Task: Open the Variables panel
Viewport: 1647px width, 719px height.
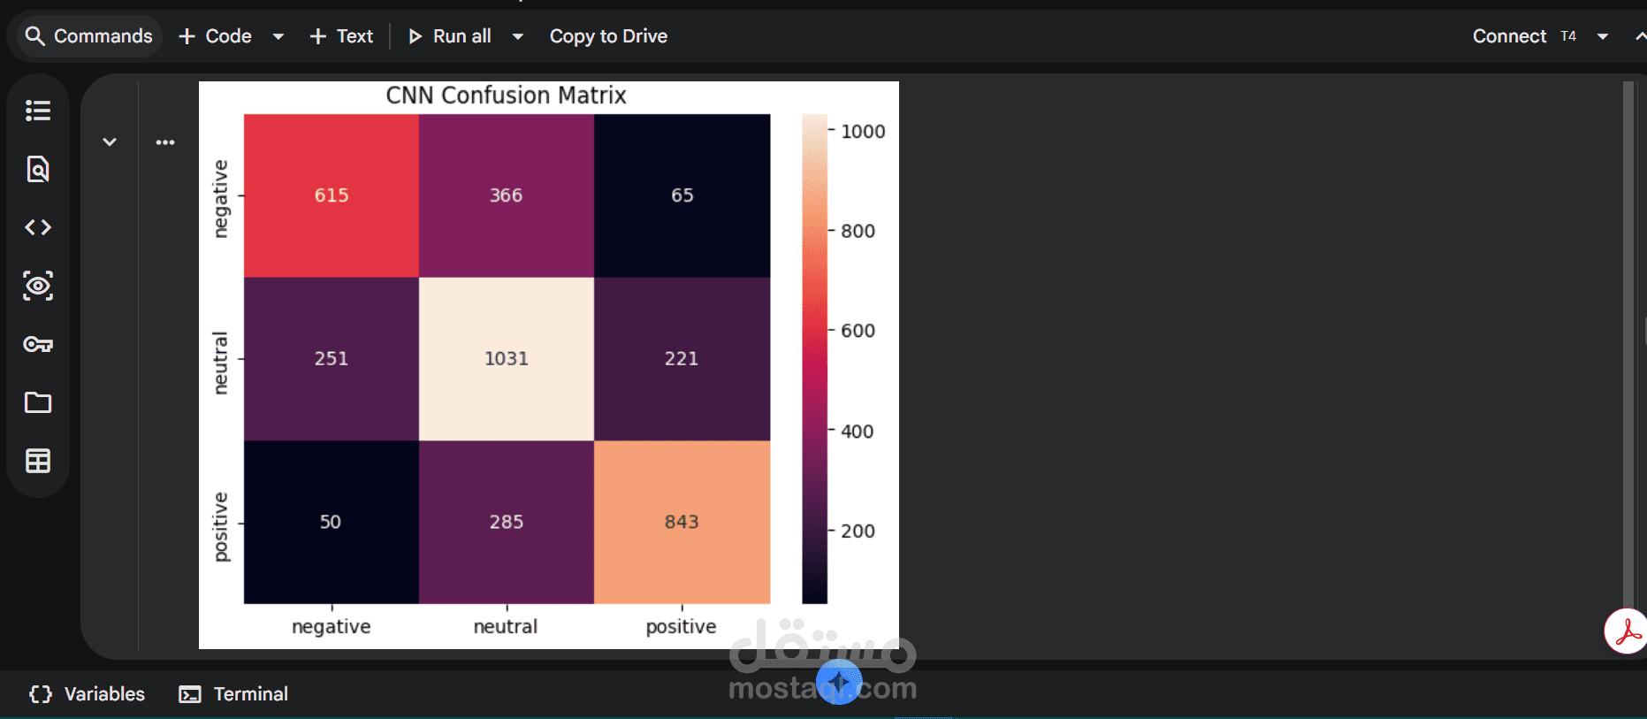Action: [87, 694]
